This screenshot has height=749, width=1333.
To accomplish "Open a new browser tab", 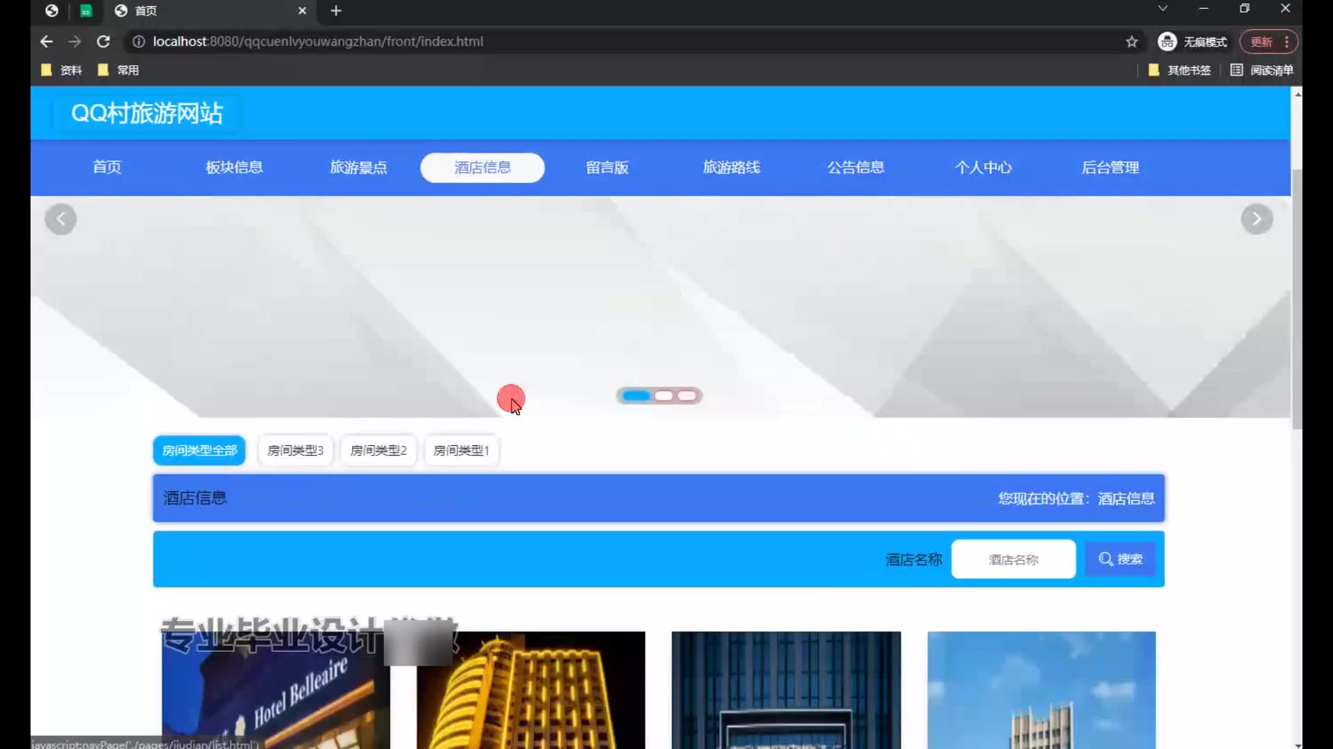I will [x=336, y=10].
